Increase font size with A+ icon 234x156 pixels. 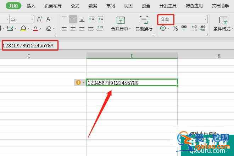pos(40,19)
